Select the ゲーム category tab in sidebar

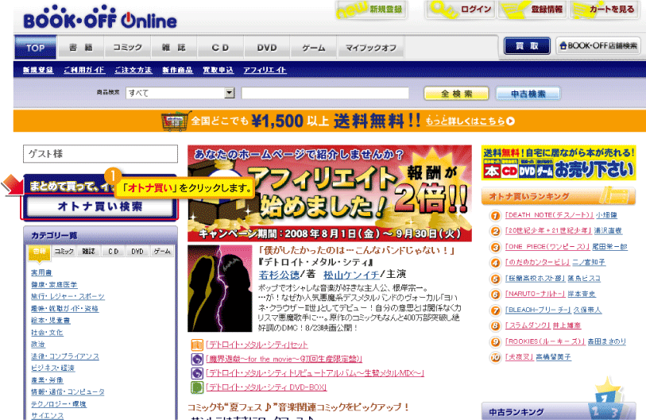[x=162, y=251]
